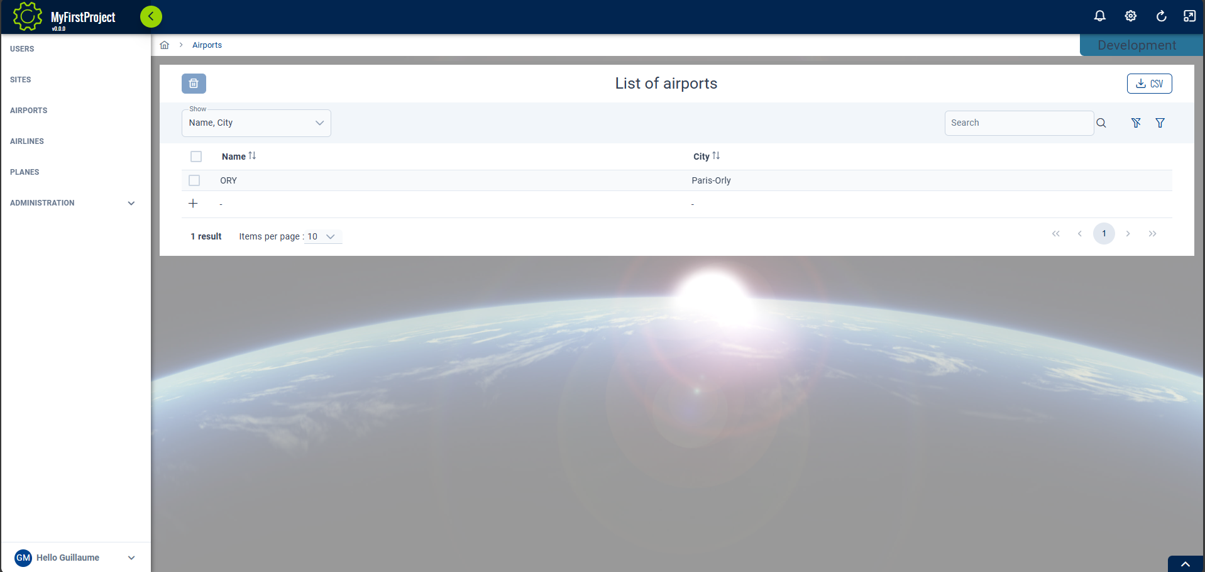Go to next page arrow
The width and height of the screenshot is (1205, 572).
pyautogui.click(x=1128, y=234)
